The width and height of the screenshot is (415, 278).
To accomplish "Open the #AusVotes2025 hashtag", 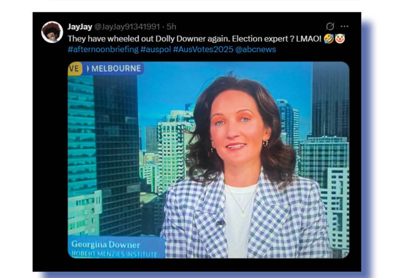I will [x=203, y=49].
